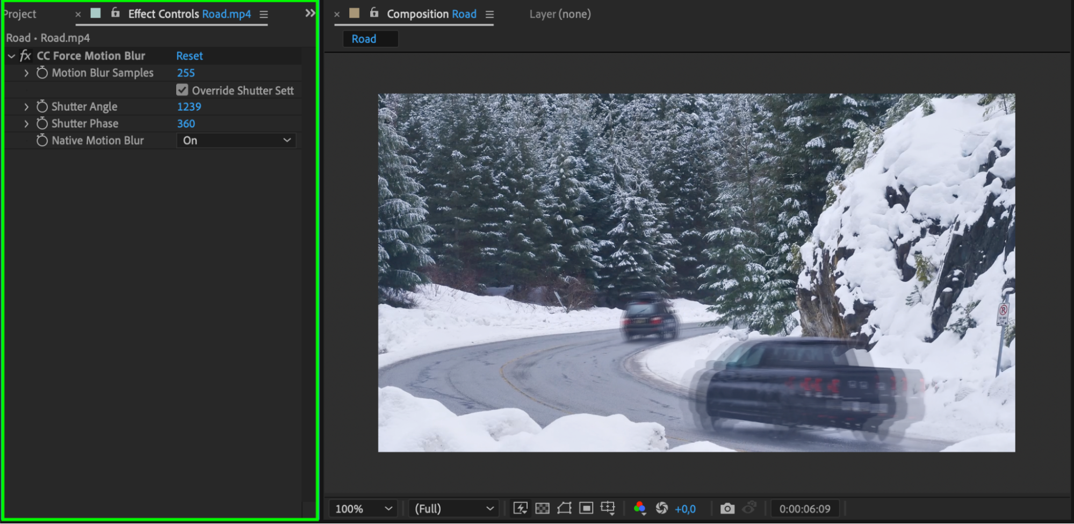Toggle the fx switch for CC Force Motion Blur
Viewport: 1074px width, 524px height.
(25, 56)
